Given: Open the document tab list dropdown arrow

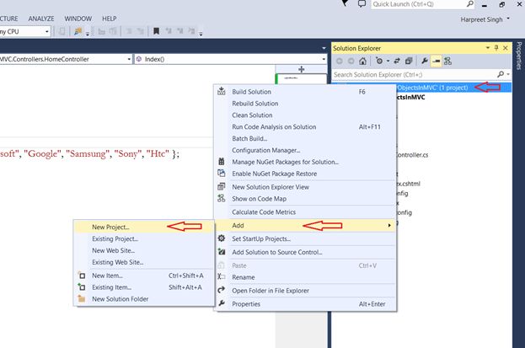Looking at the screenshot, I should [324, 48].
